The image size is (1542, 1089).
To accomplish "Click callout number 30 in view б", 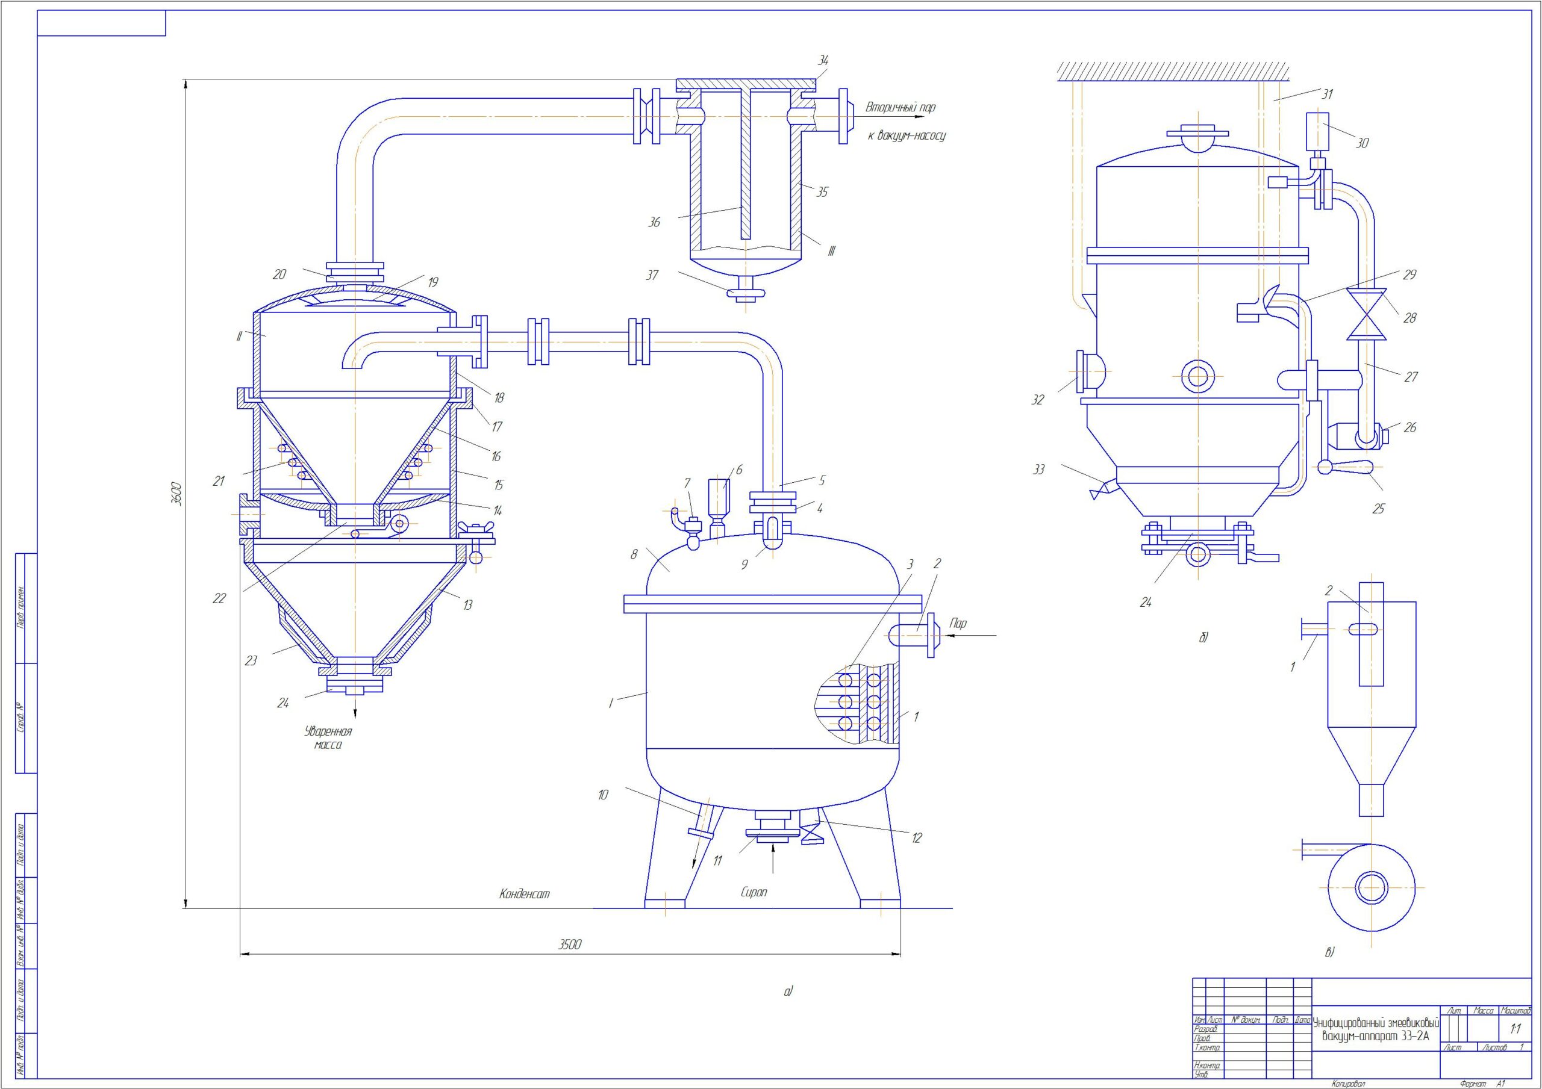I will coord(1361,143).
